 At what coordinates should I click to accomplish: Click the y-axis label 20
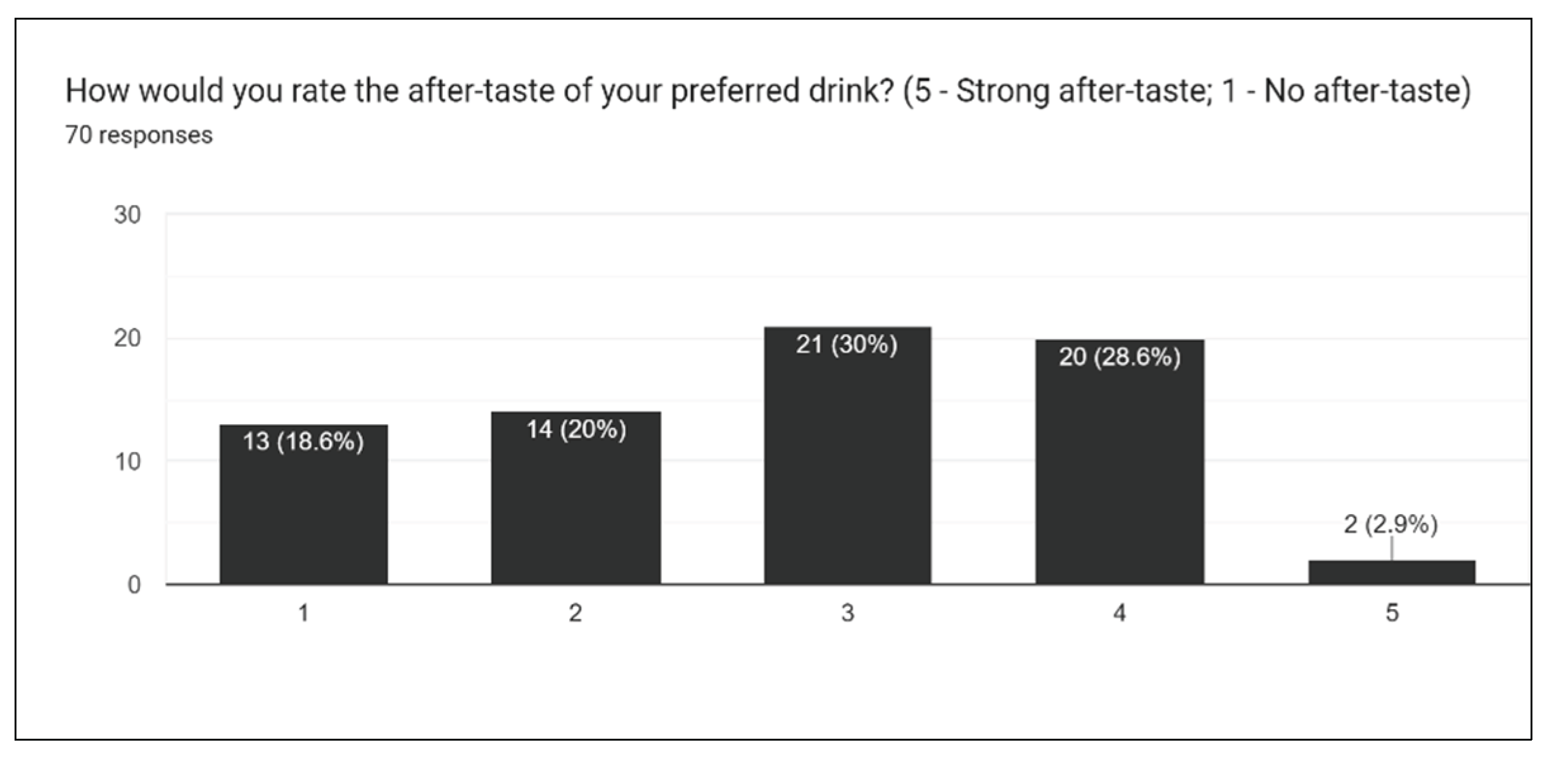127,339
